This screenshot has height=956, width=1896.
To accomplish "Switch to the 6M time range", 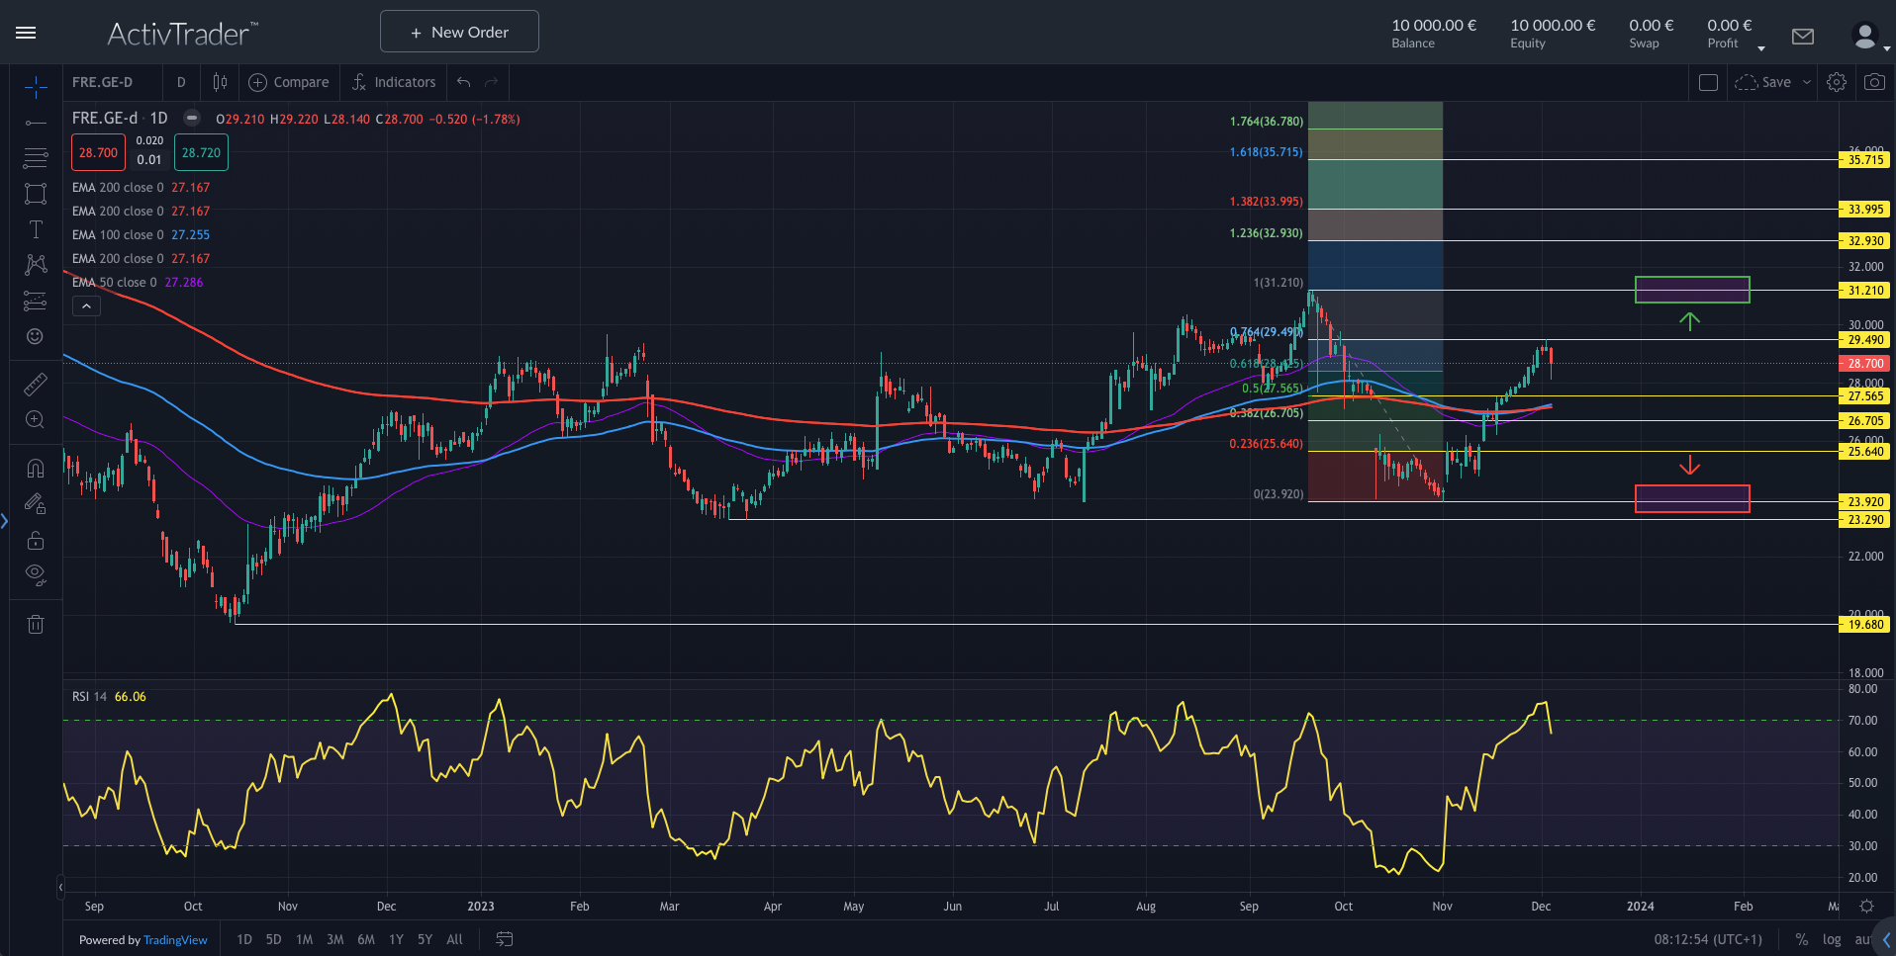I will click(366, 939).
